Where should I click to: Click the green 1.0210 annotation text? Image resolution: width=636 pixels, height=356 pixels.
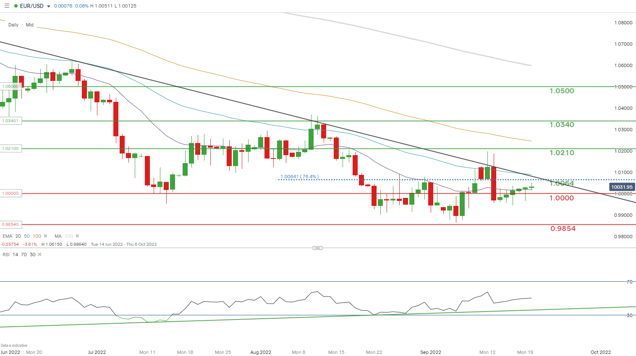point(562,153)
